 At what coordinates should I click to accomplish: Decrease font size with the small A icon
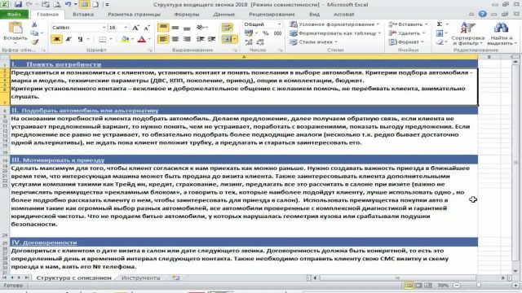pos(147,28)
